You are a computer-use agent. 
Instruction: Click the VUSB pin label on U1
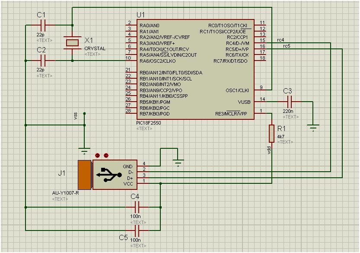coord(243,102)
